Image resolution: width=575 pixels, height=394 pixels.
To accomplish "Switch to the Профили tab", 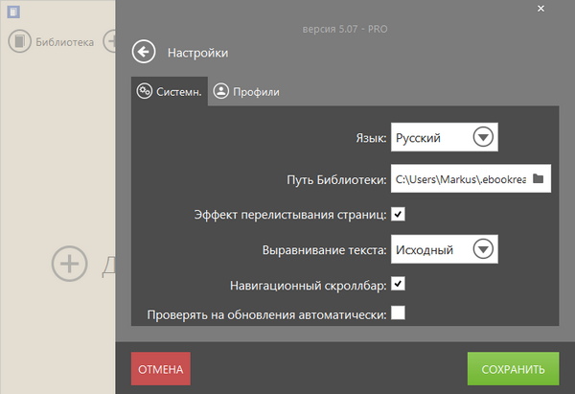I will pos(248,92).
